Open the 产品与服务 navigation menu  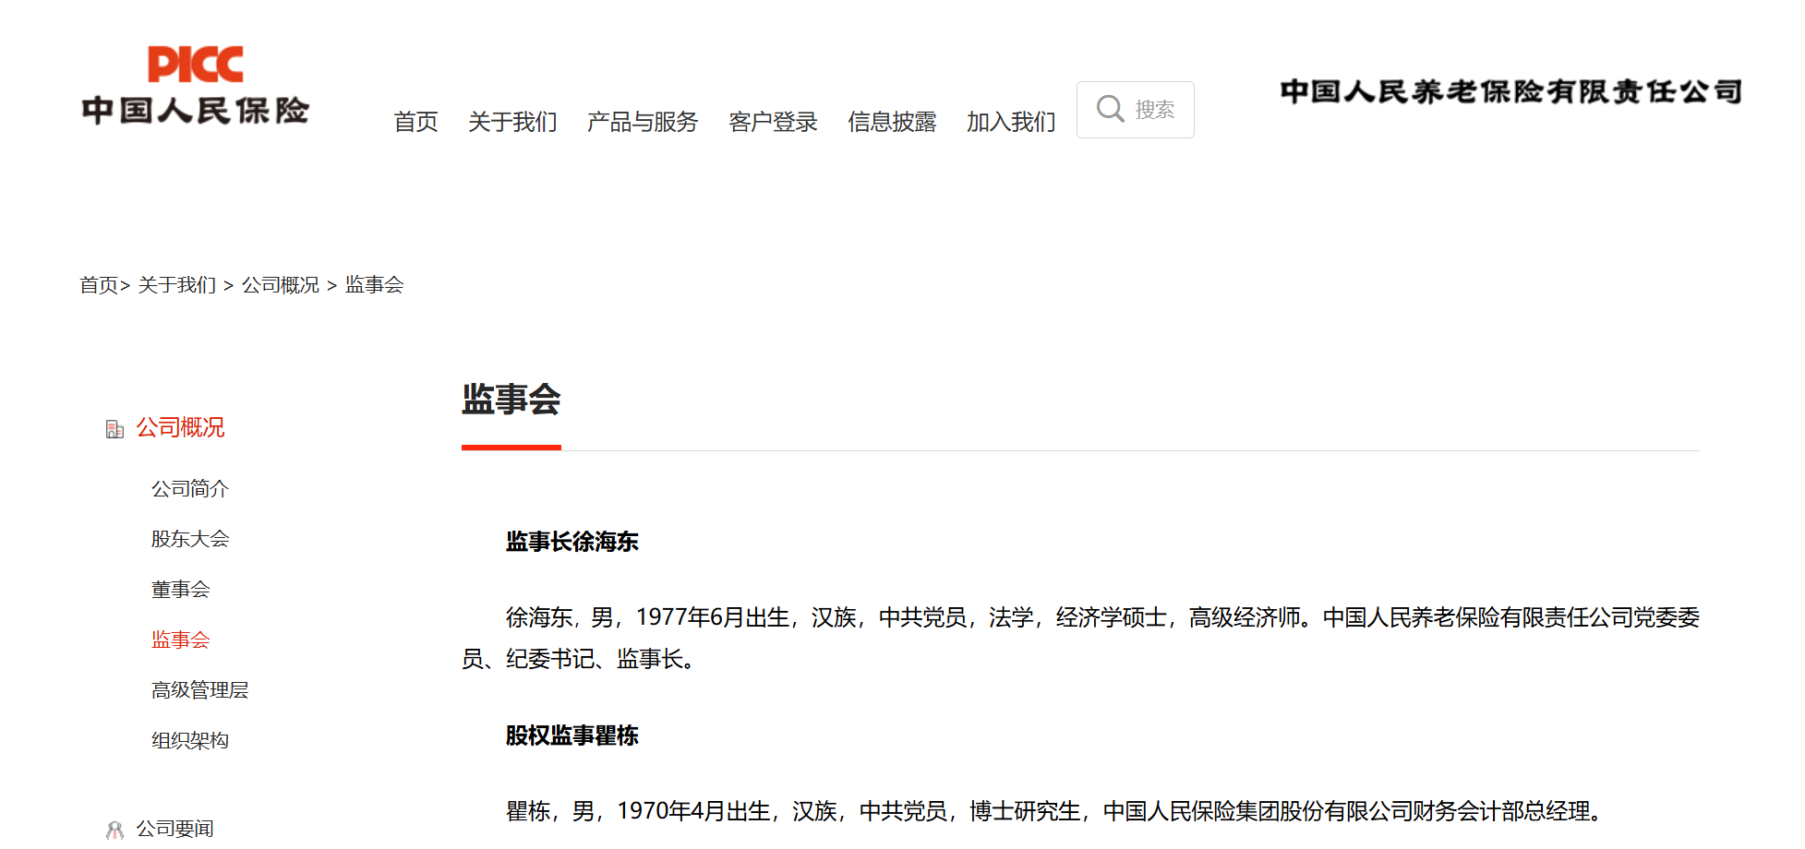tap(643, 122)
